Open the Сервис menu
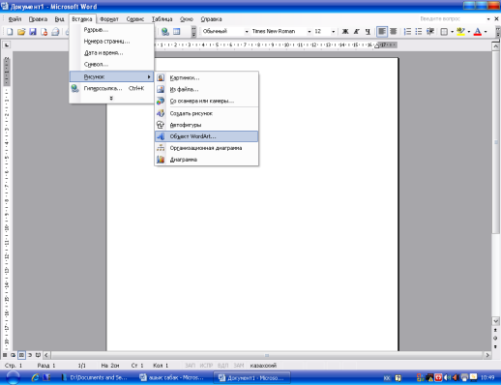This screenshot has width=501, height=385. [x=135, y=19]
